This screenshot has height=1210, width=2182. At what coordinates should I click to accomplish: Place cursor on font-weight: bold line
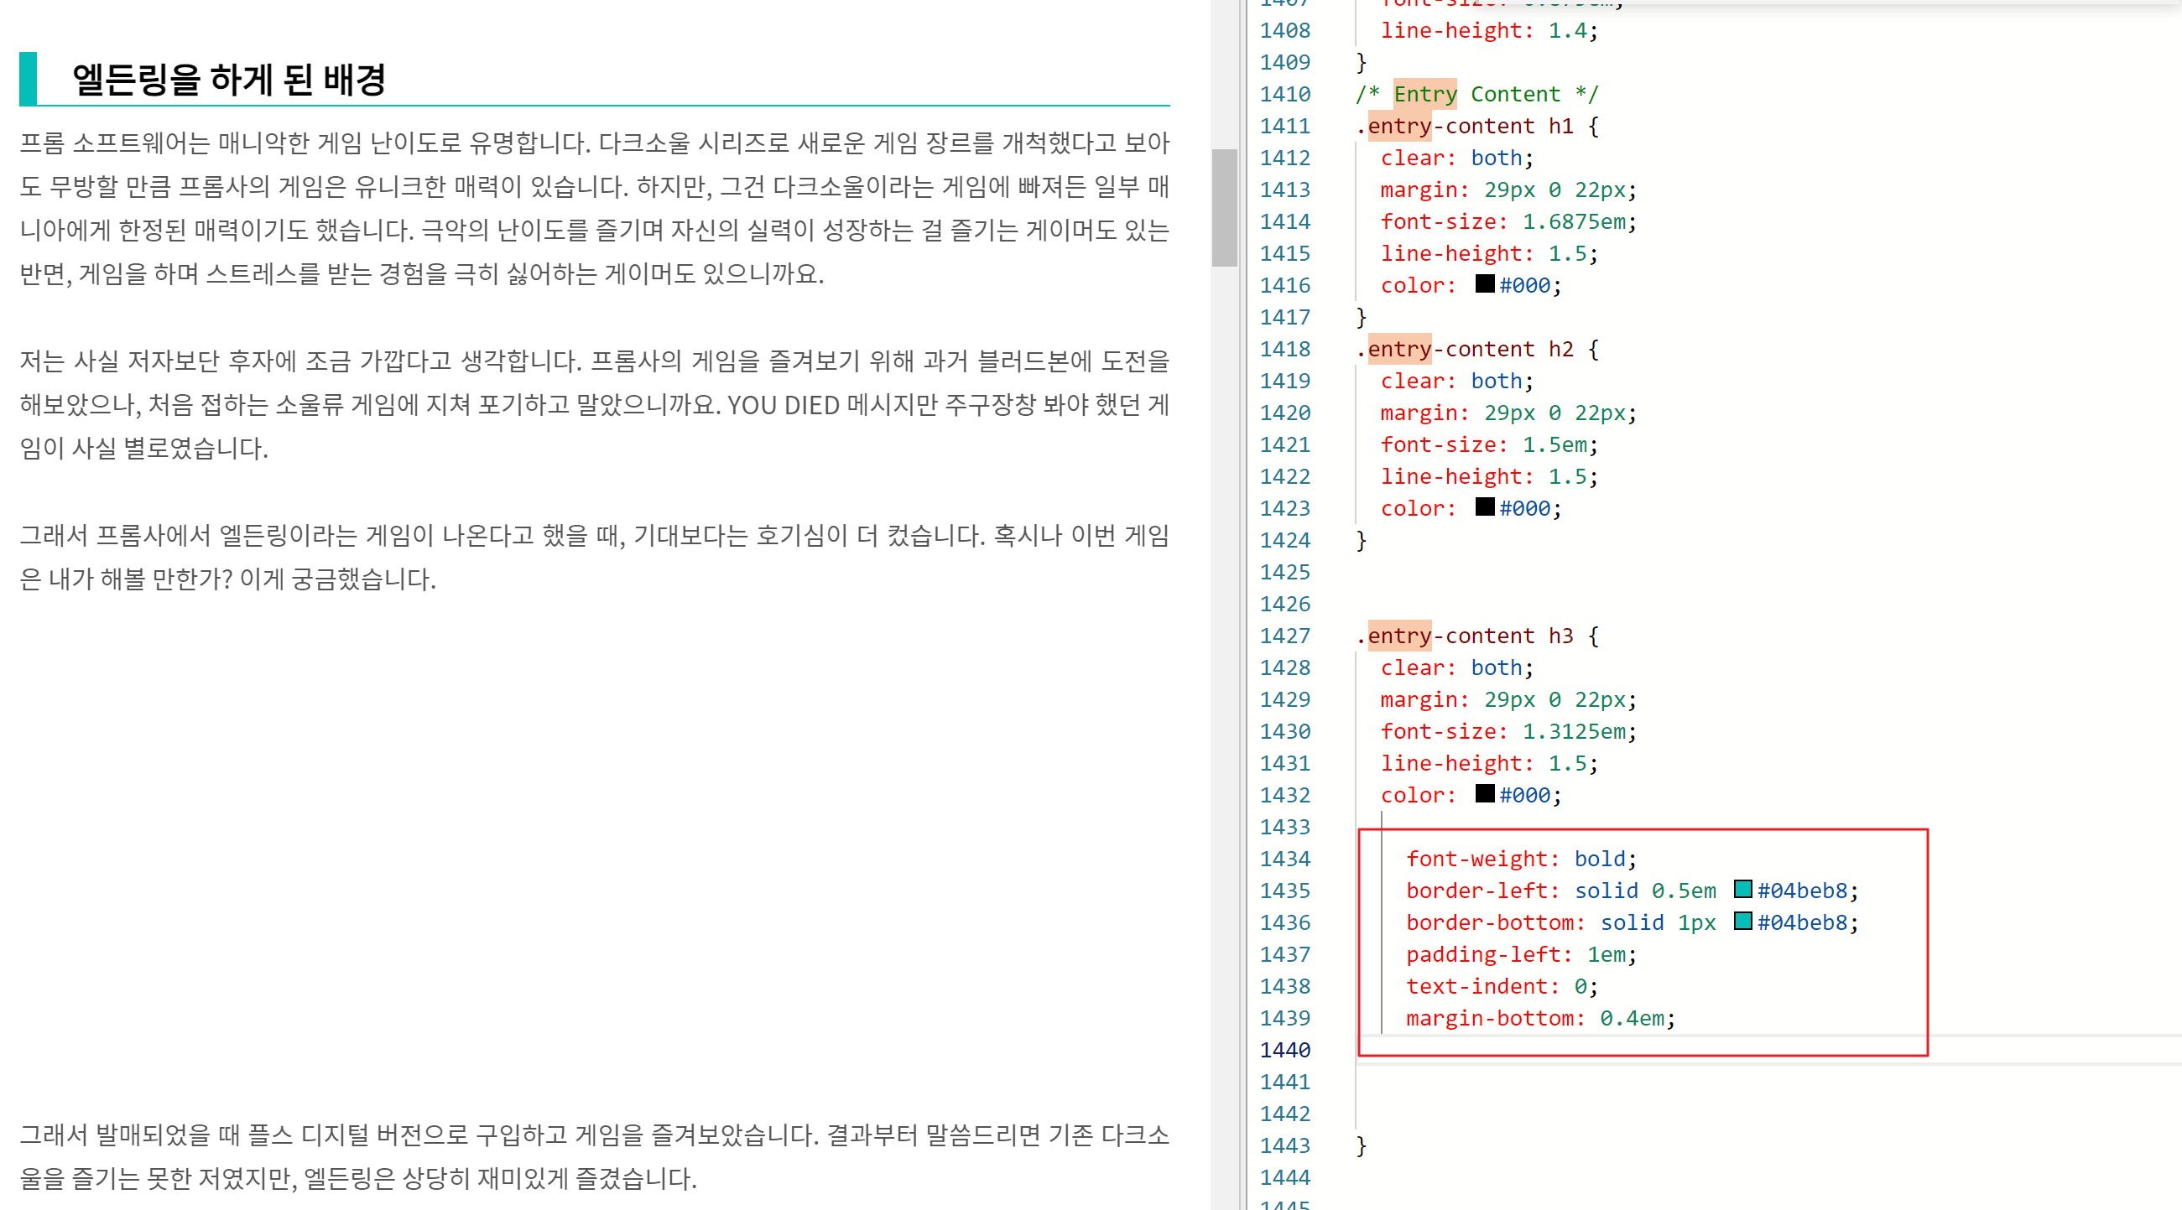point(1520,859)
